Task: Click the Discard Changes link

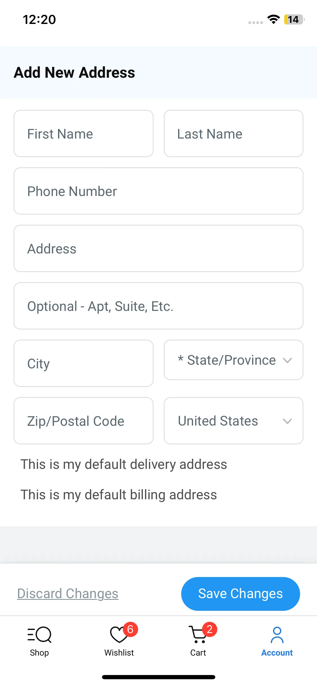Action: tap(68, 594)
